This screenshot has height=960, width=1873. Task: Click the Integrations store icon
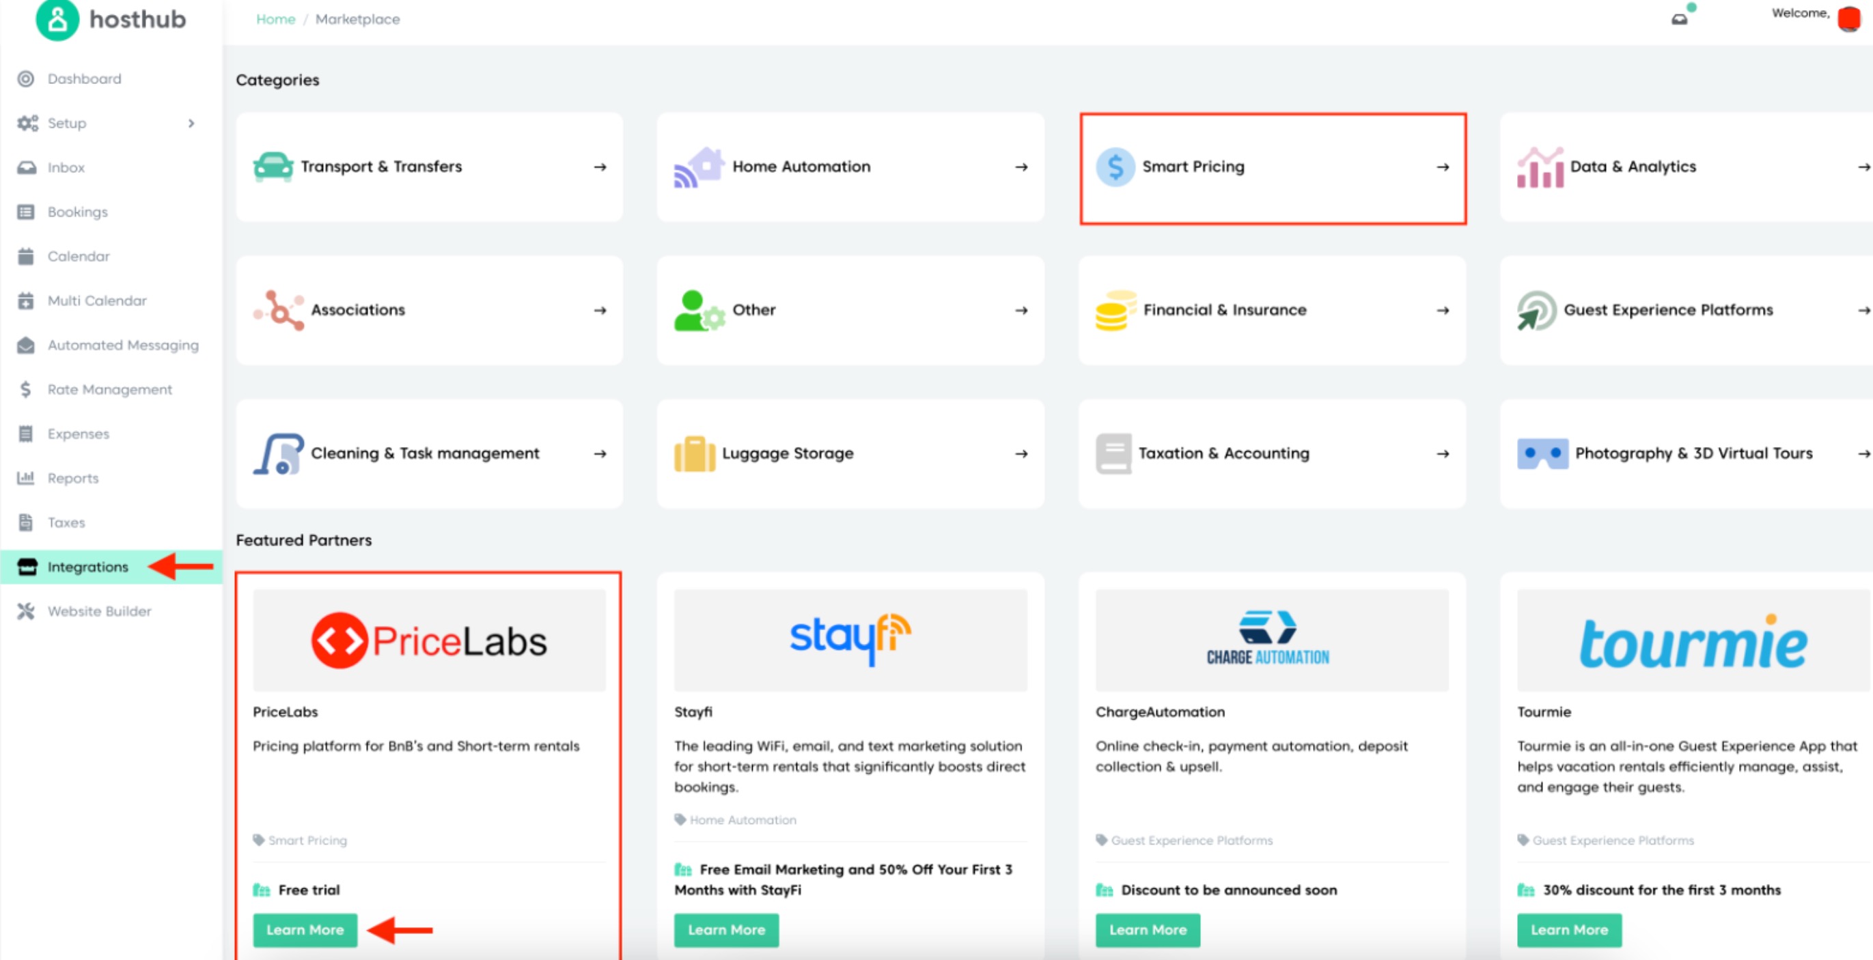(27, 567)
